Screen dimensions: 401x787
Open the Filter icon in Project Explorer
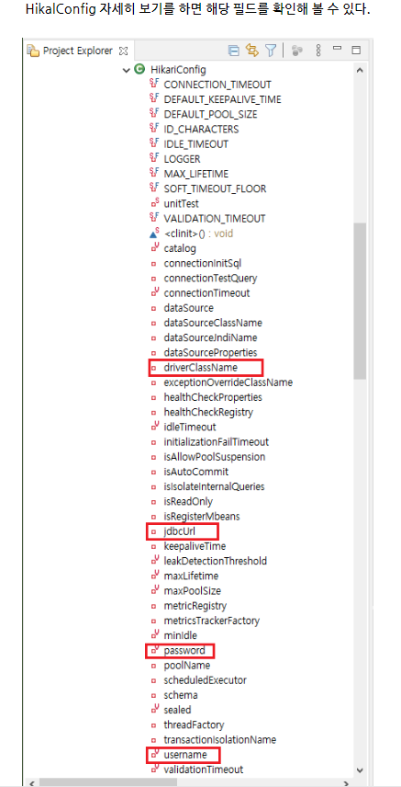271,51
